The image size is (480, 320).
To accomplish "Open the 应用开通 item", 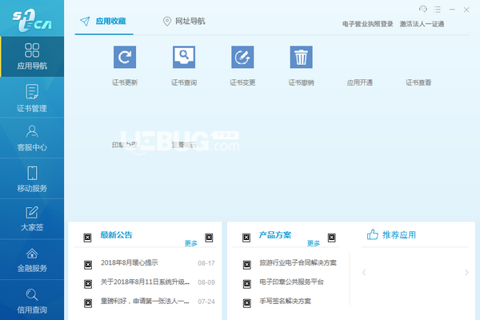I will tap(360, 82).
